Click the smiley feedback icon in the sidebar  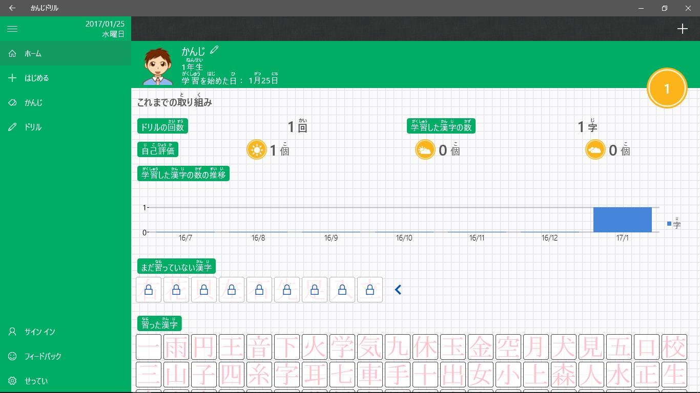coord(11,356)
